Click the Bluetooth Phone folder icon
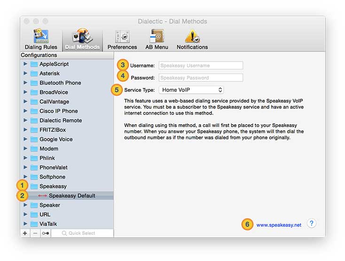Viewport: 345px width, 261px height. [x=34, y=83]
